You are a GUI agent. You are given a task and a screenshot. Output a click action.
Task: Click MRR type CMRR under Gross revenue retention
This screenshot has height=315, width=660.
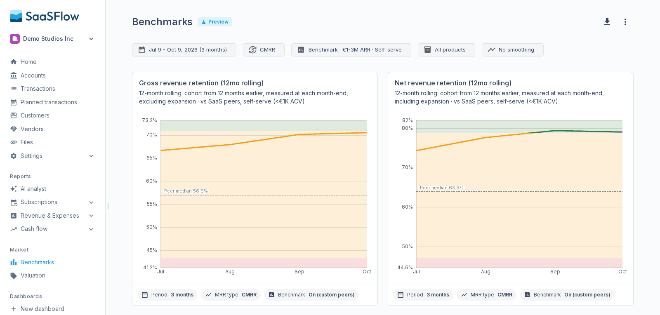[231, 295]
